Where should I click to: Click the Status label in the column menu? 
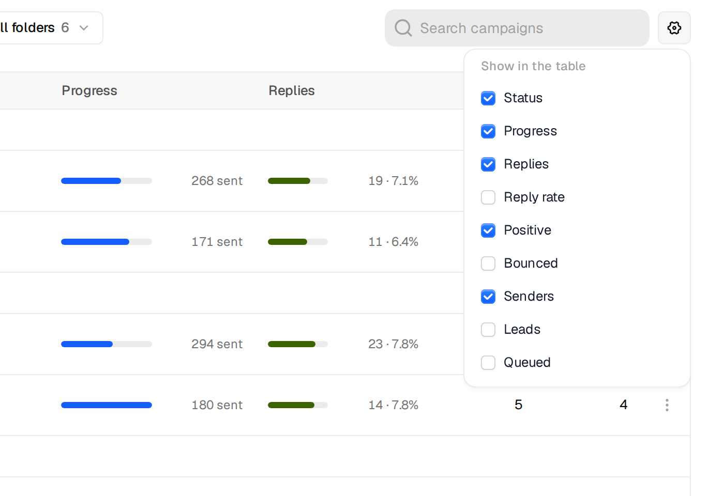(523, 98)
